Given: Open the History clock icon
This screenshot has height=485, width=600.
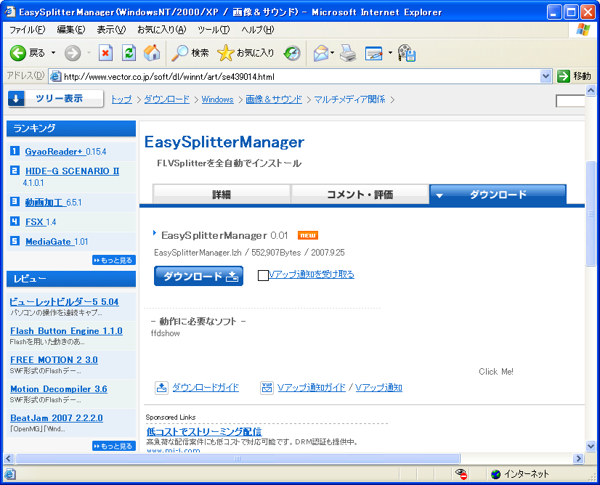Looking at the screenshot, I should [x=292, y=53].
